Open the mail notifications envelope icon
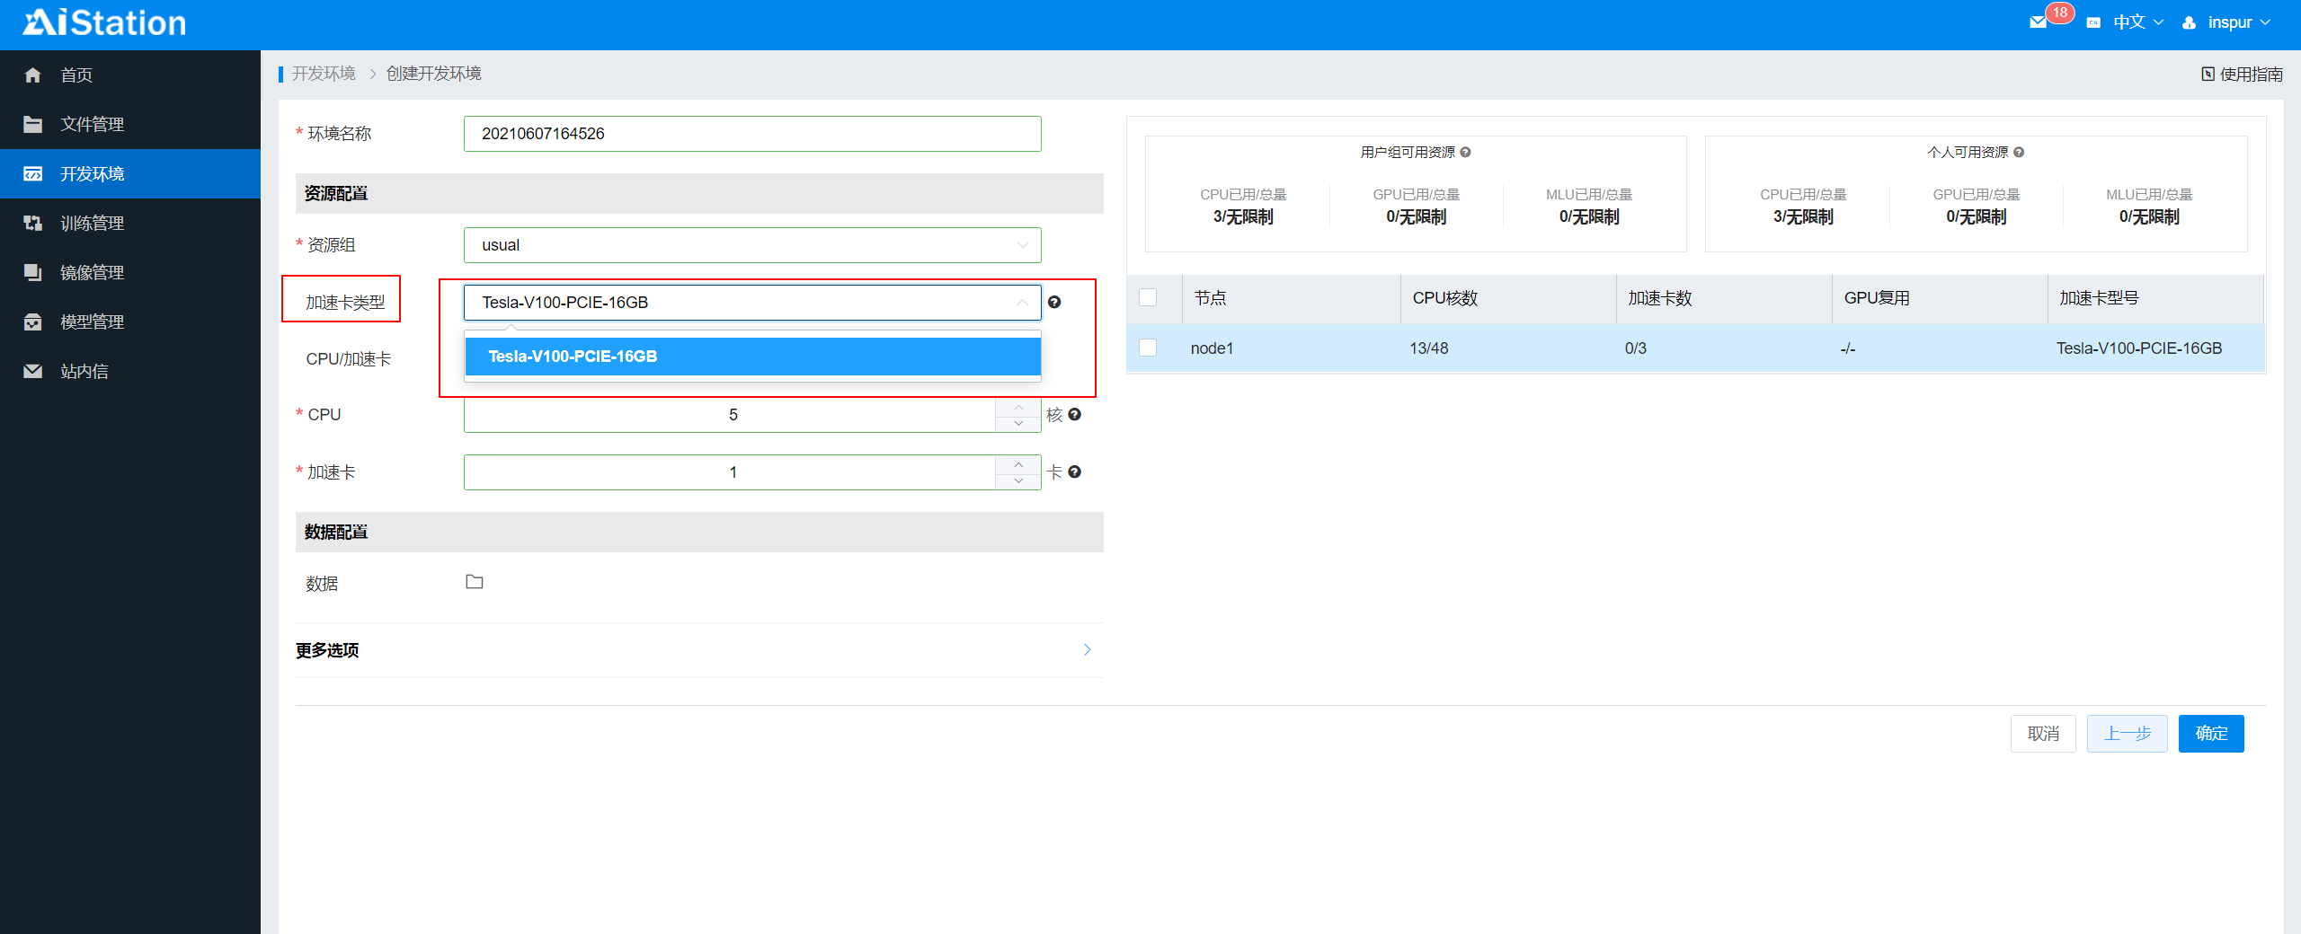Image resolution: width=2301 pixels, height=934 pixels. click(2038, 22)
